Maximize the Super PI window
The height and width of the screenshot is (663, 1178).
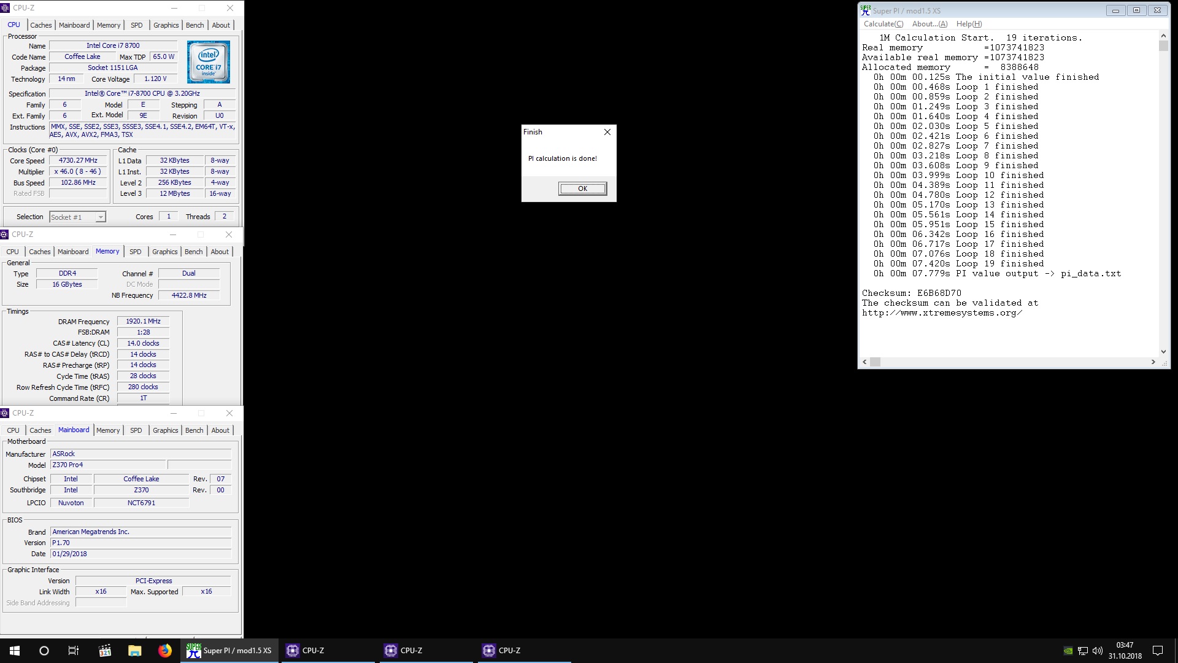tap(1136, 10)
